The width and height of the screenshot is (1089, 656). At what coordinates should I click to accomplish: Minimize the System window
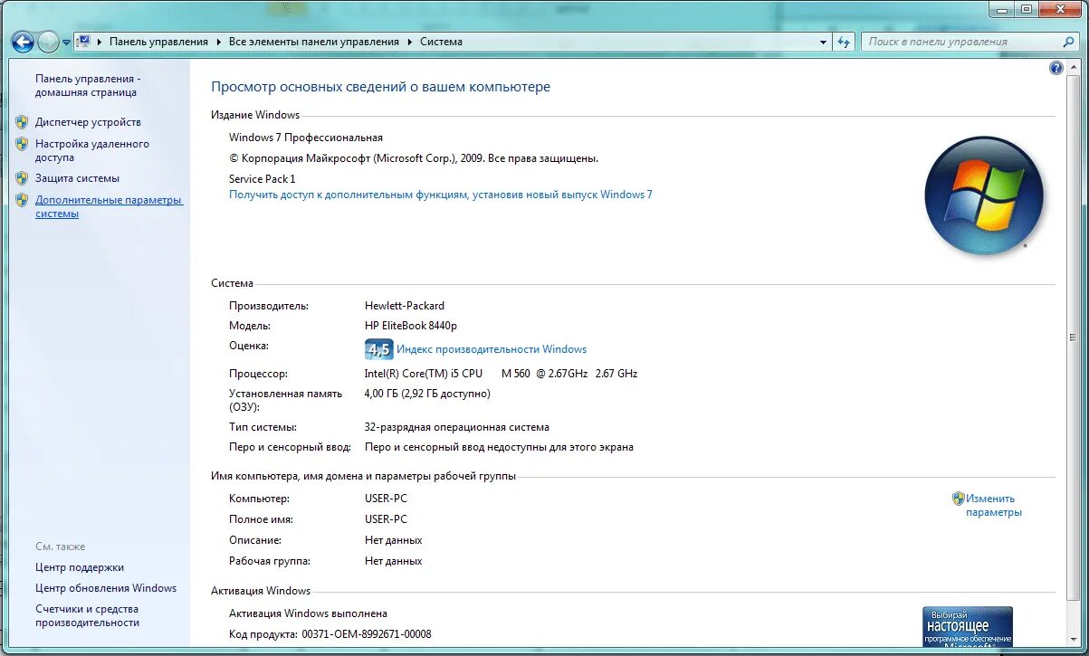tap(1000, 9)
